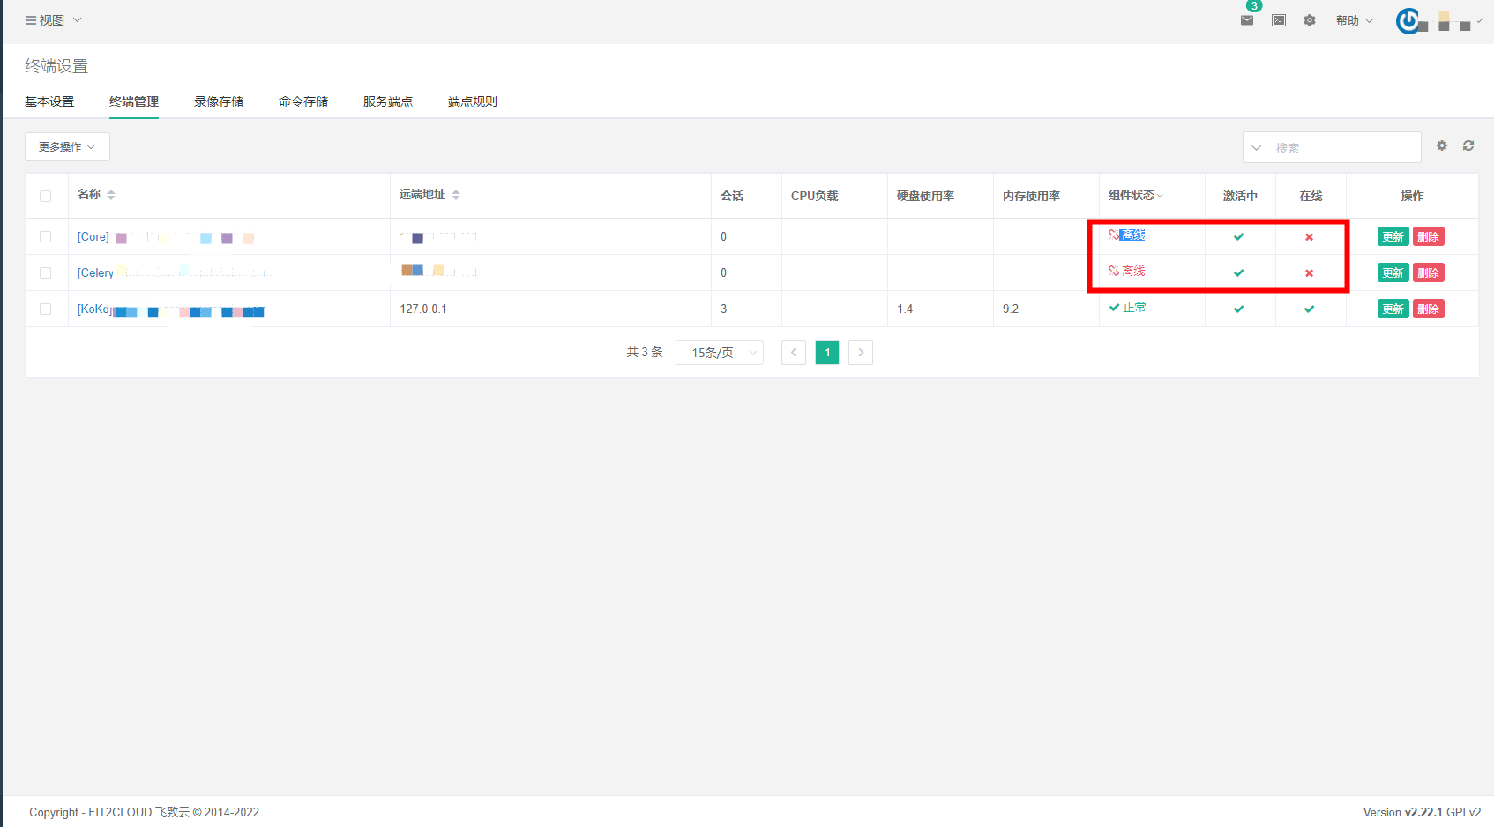Click the red cross online mark in Celery row
The height and width of the screenshot is (827, 1494).
click(1310, 272)
